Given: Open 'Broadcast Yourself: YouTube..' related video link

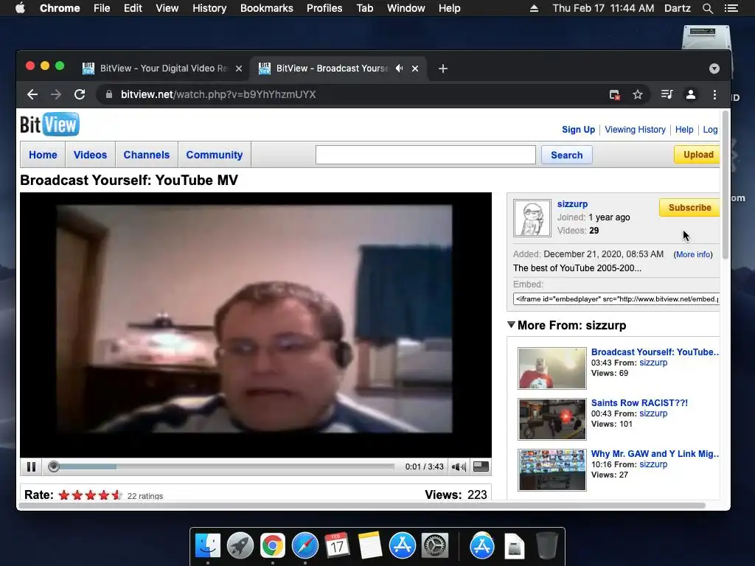Looking at the screenshot, I should click(655, 352).
